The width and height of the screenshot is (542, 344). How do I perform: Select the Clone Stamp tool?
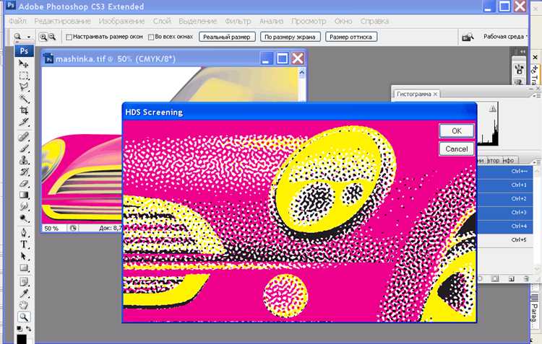24,160
